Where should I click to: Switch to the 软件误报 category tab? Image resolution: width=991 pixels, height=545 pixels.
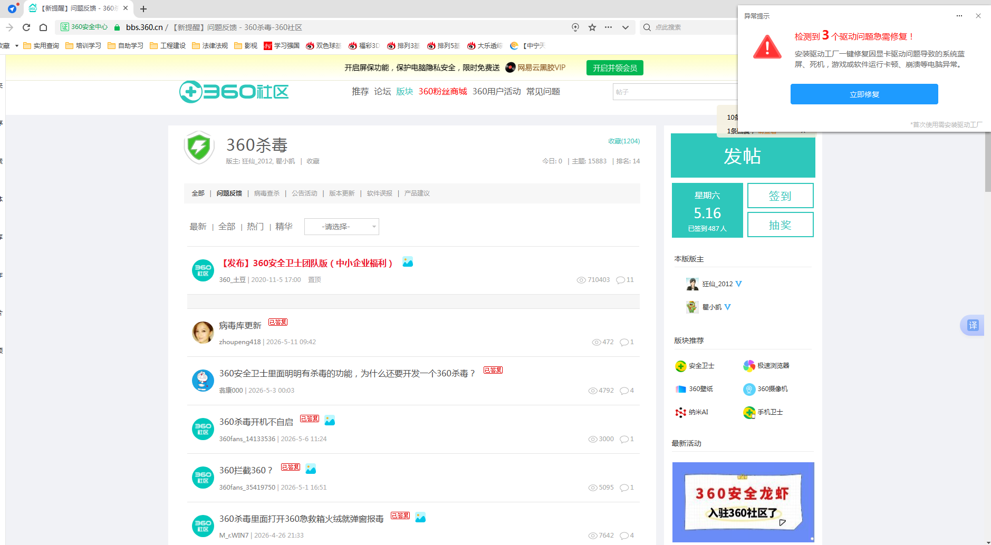380,193
